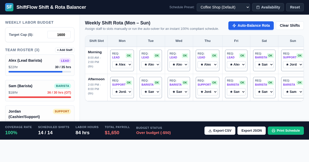Open Thursday Afternoon staff dropdown
The image size is (309, 162).
pyautogui.click(x=208, y=92)
